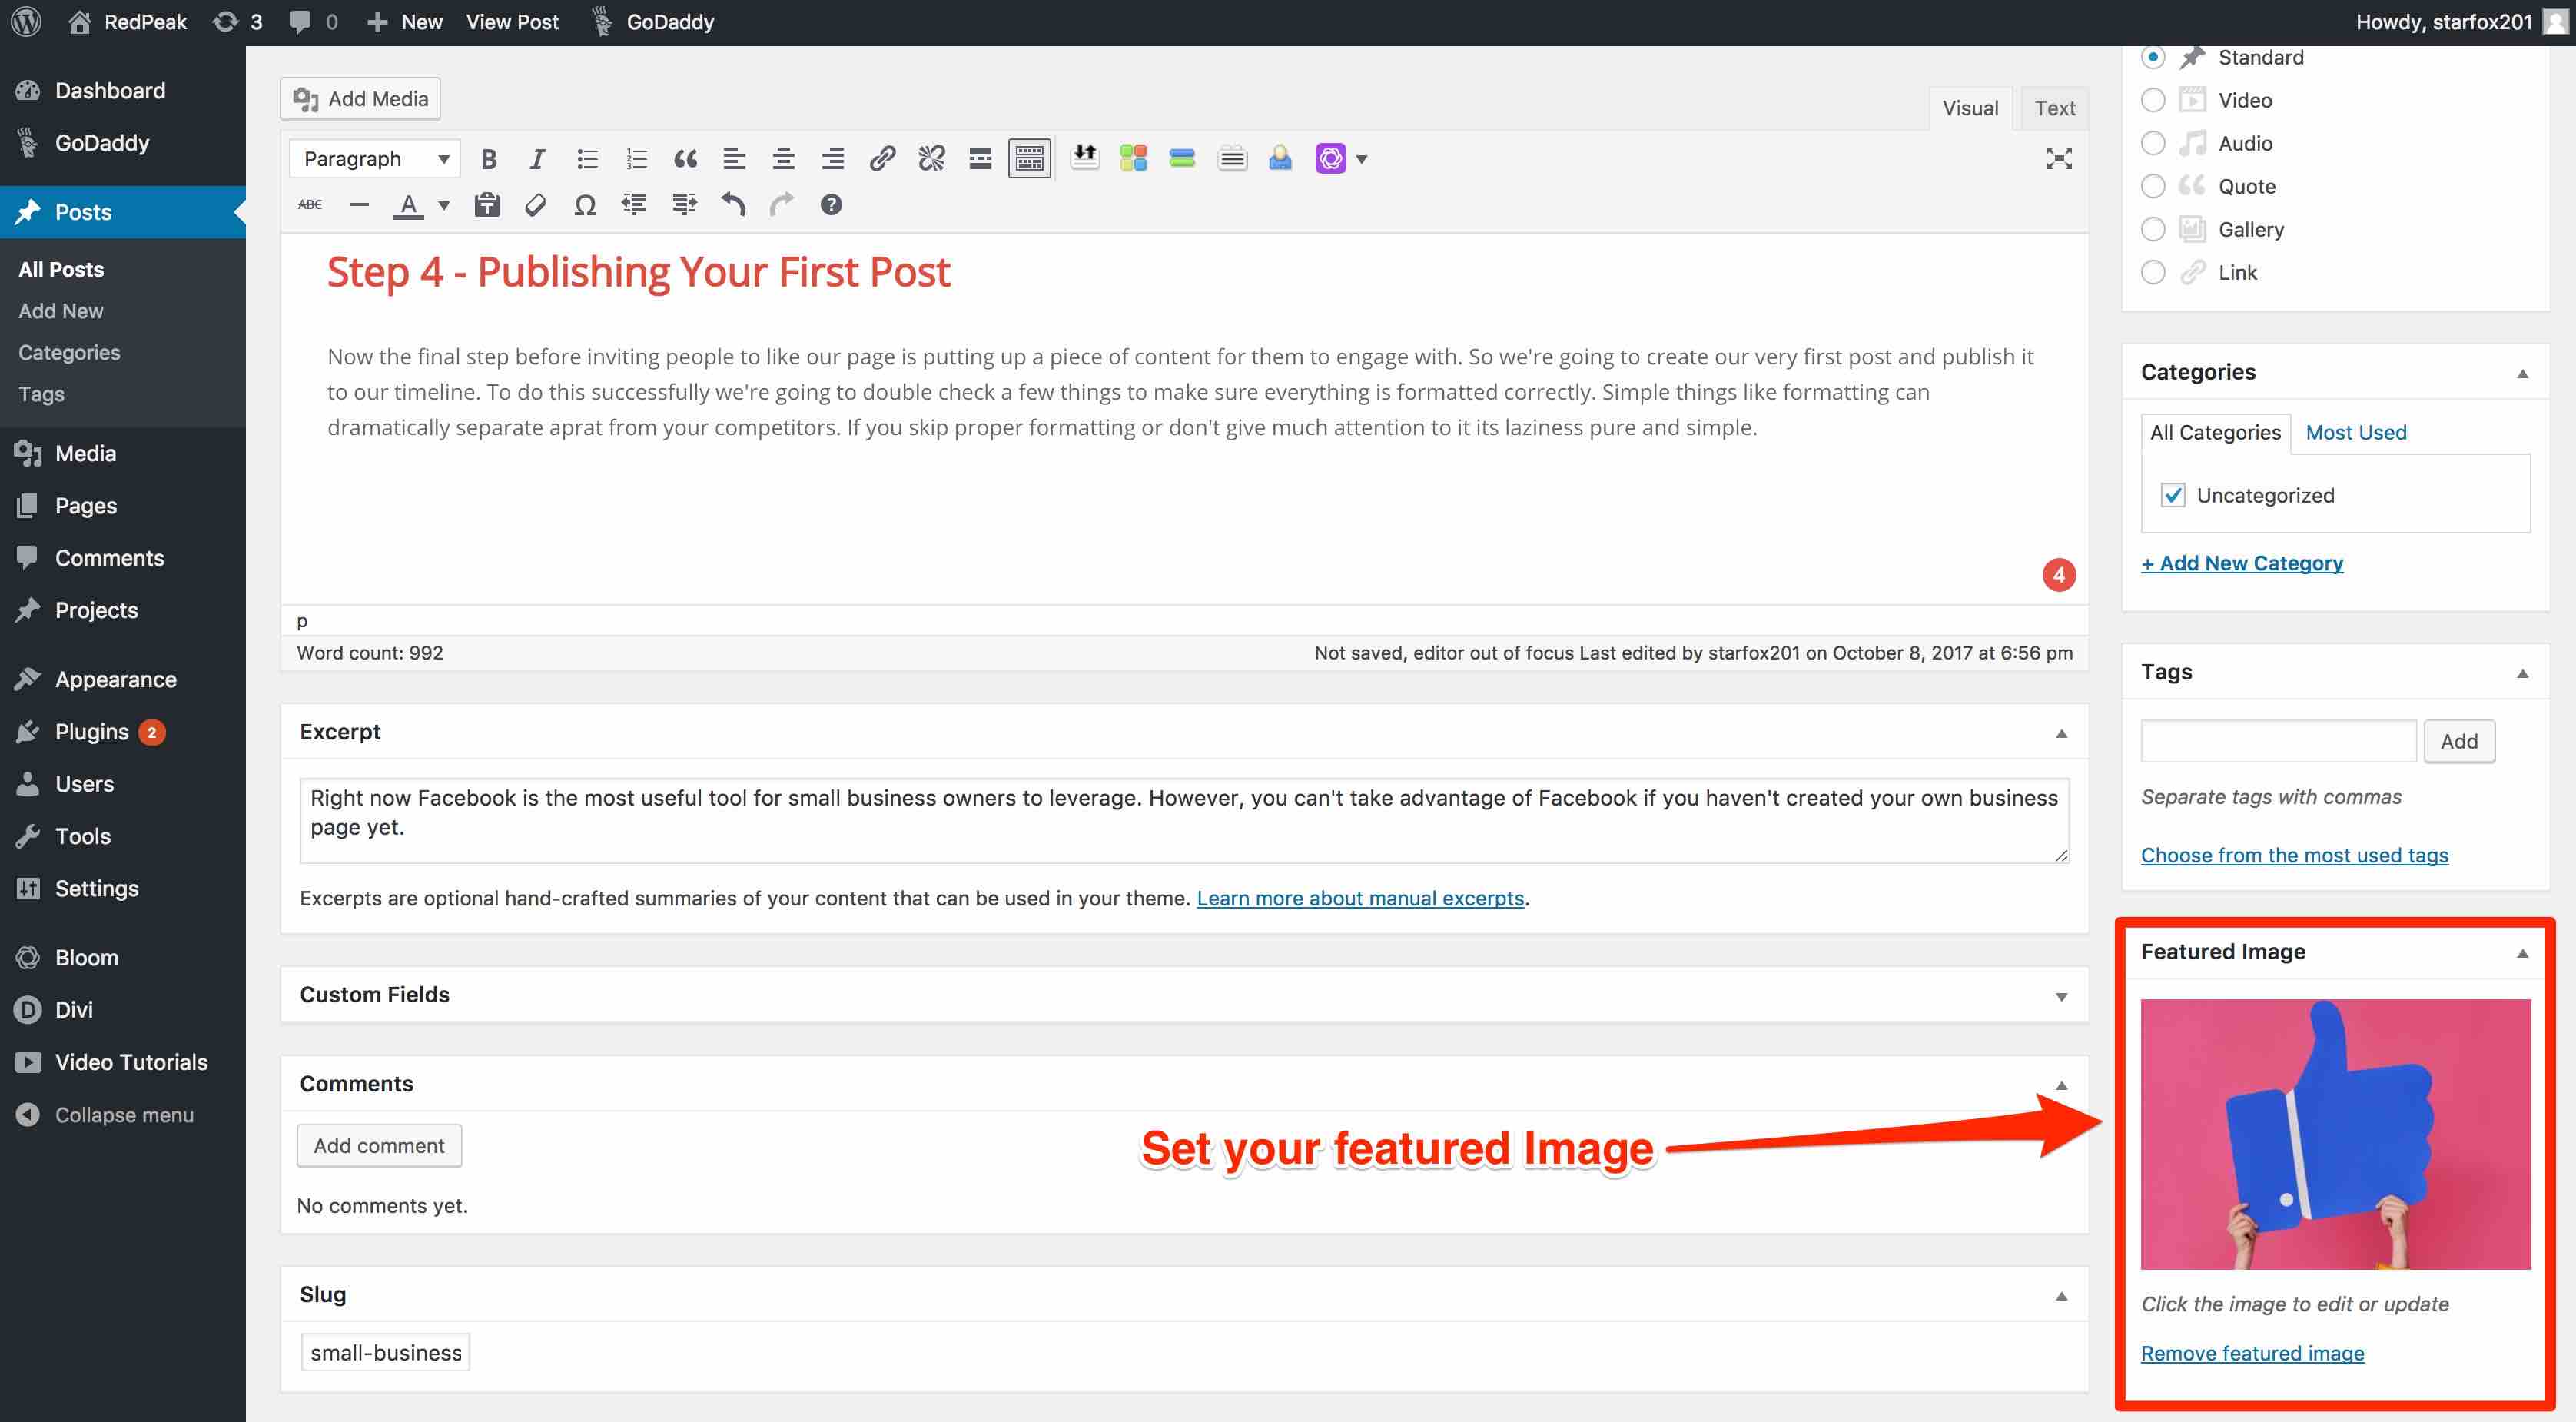Collapse the Categories panel
The height and width of the screenshot is (1422, 2576).
(2522, 373)
